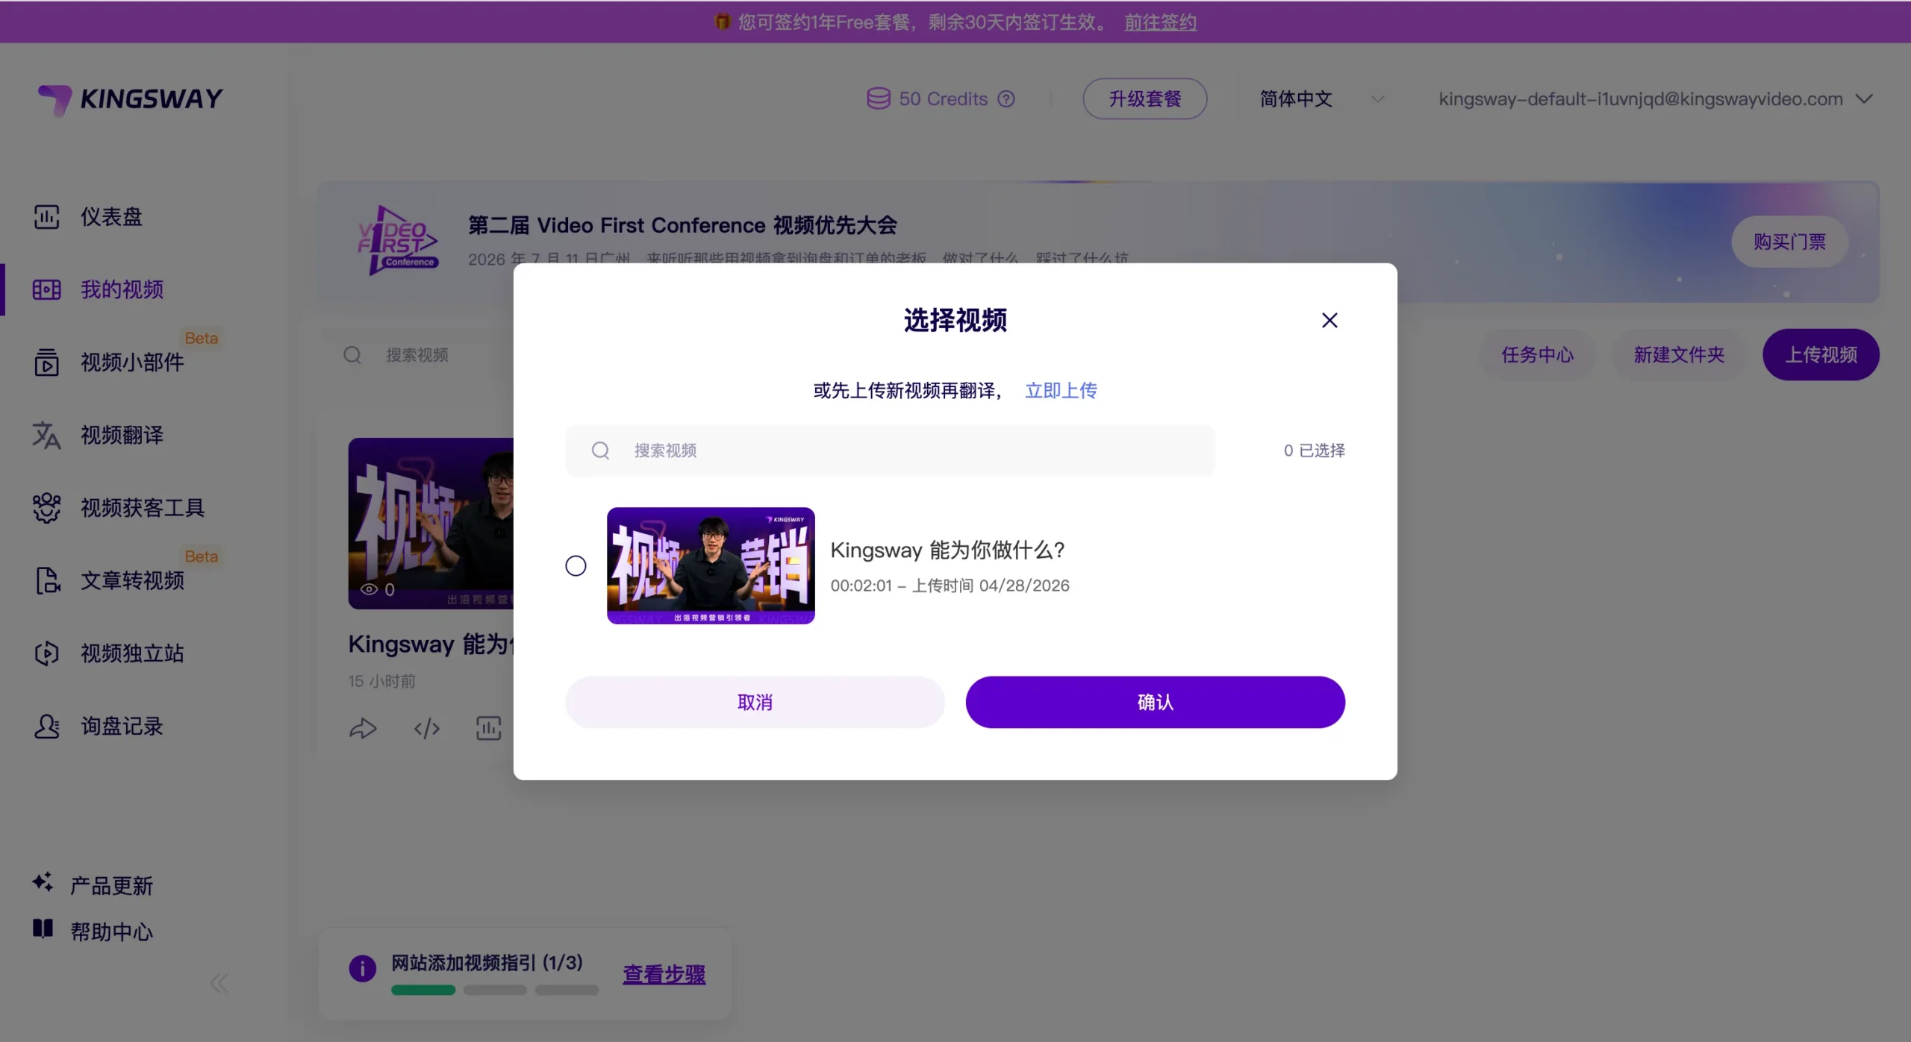1911x1042 pixels.
Task: Click the video thumbnail in the dialog
Action: pyautogui.click(x=711, y=566)
